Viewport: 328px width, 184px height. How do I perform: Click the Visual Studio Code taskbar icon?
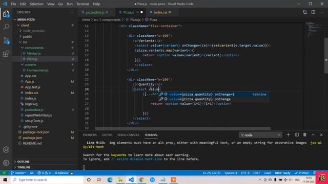pyautogui.click(x=131, y=179)
